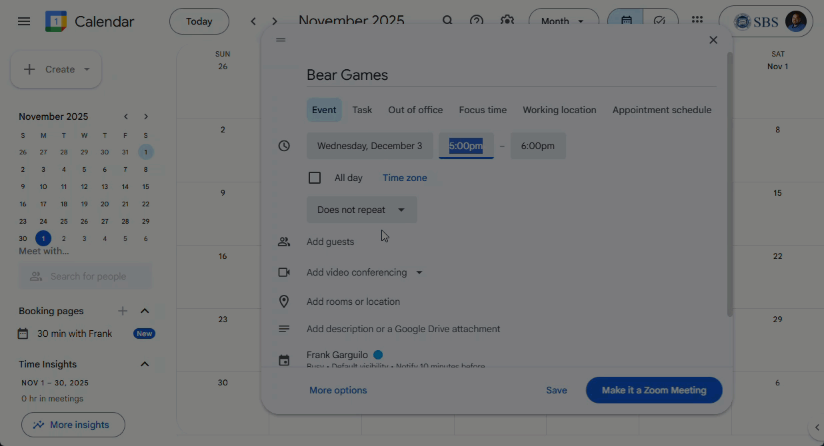
Task: Click Saturday Nov 1 in month grid
Action: pyautogui.click(x=777, y=67)
